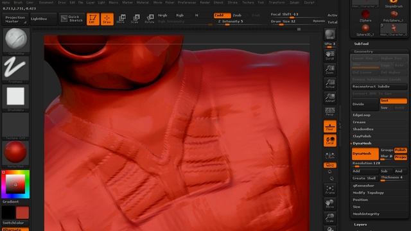Expand the Crease section
This screenshot has height=231, width=411.
359,122
